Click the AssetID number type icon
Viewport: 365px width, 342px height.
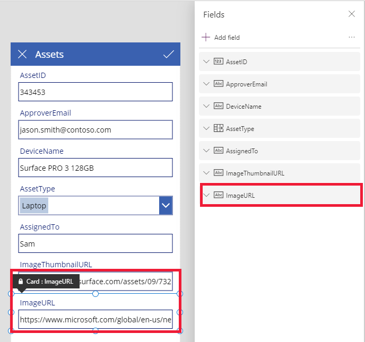pos(219,62)
